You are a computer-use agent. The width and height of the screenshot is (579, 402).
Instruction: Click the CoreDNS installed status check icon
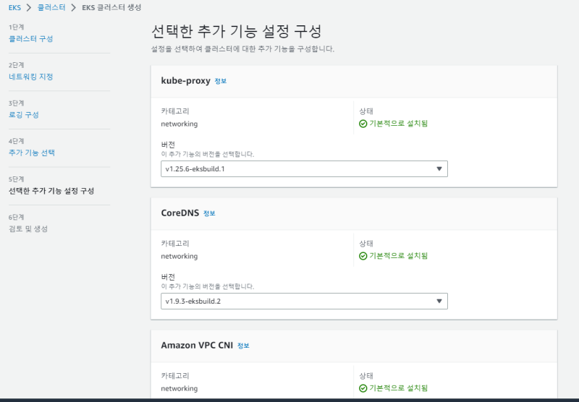pyautogui.click(x=363, y=256)
